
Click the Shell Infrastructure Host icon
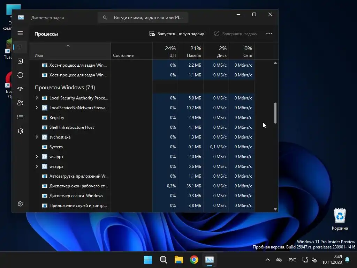click(x=45, y=127)
